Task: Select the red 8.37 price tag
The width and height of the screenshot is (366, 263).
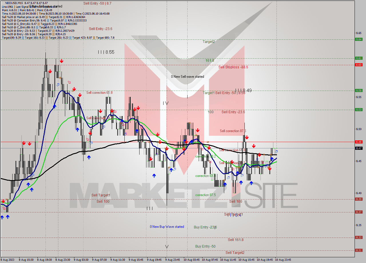Action: (359, 212)
